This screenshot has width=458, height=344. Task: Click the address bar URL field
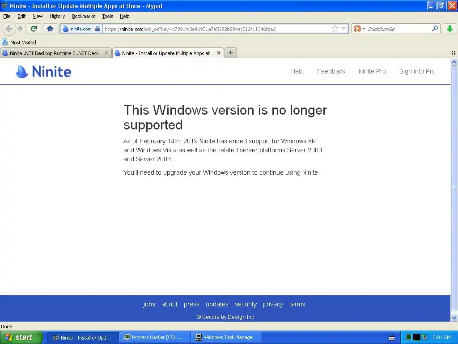point(216,29)
